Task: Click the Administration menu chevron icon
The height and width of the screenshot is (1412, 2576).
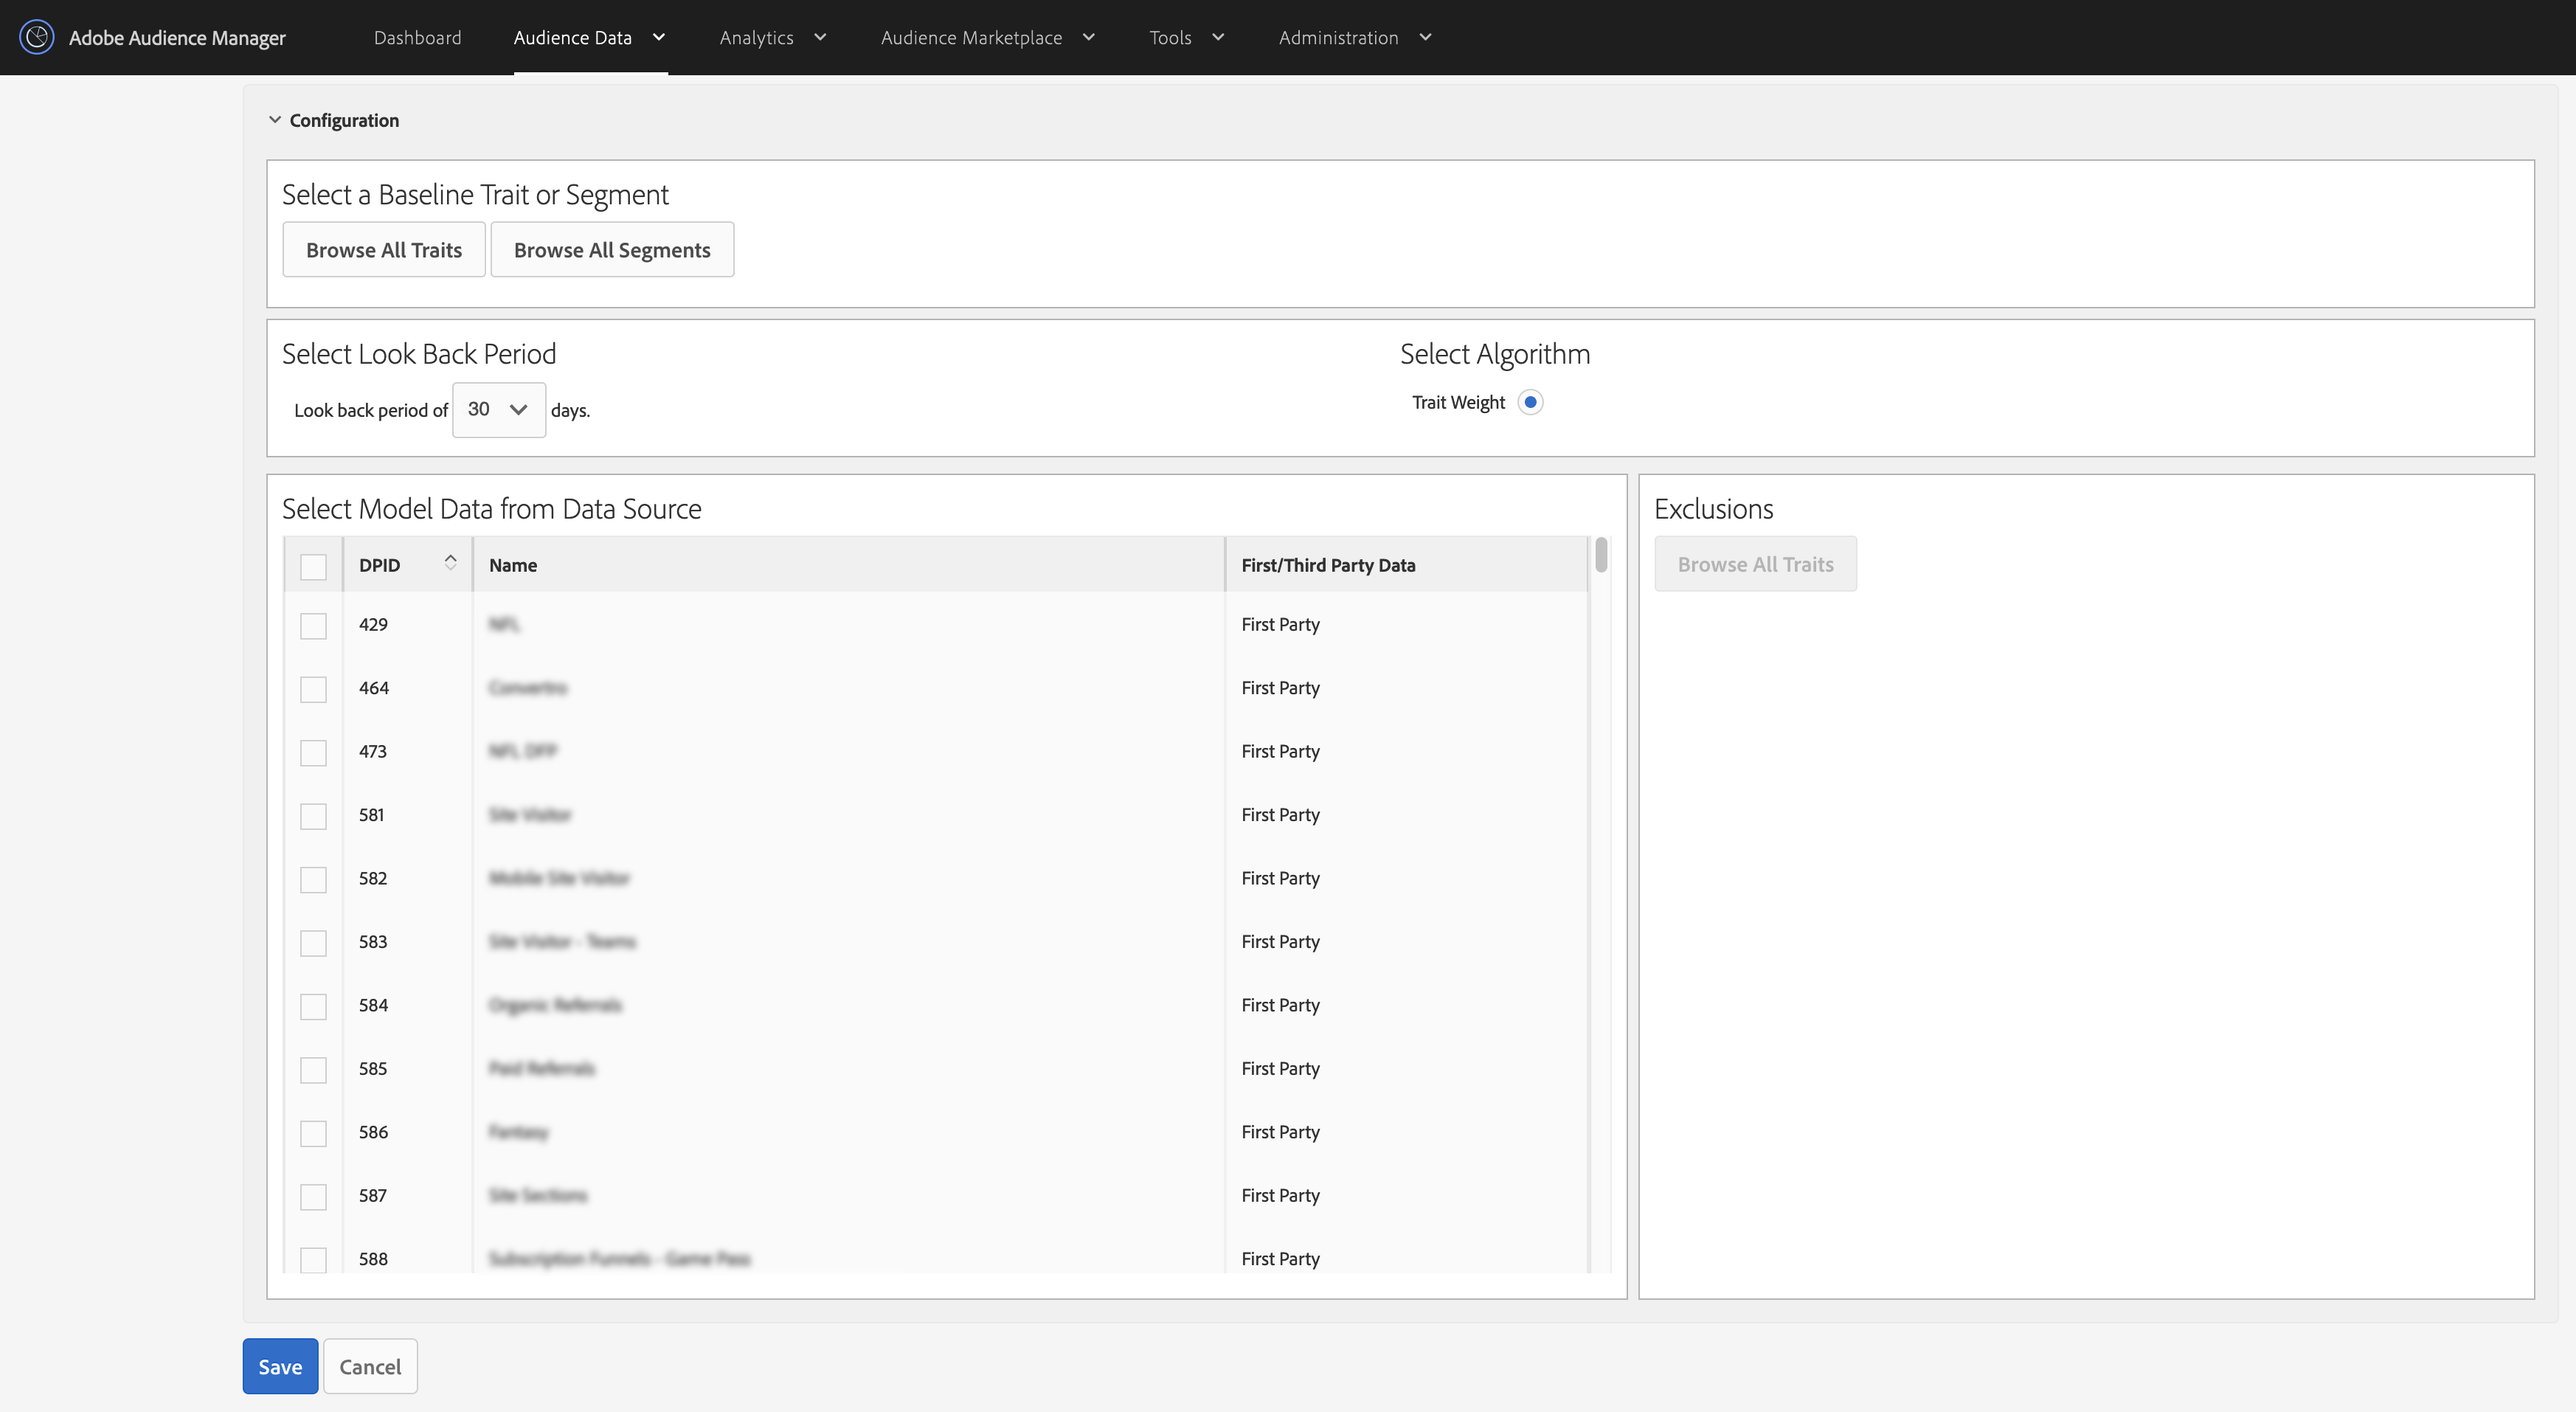Action: 1425,37
